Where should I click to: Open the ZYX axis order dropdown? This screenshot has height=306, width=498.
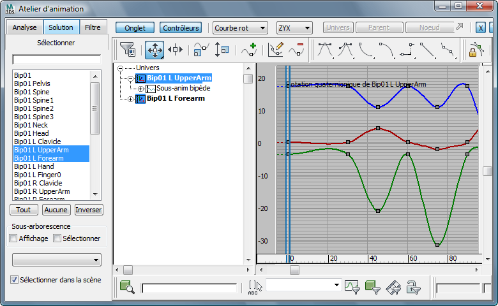coord(294,28)
